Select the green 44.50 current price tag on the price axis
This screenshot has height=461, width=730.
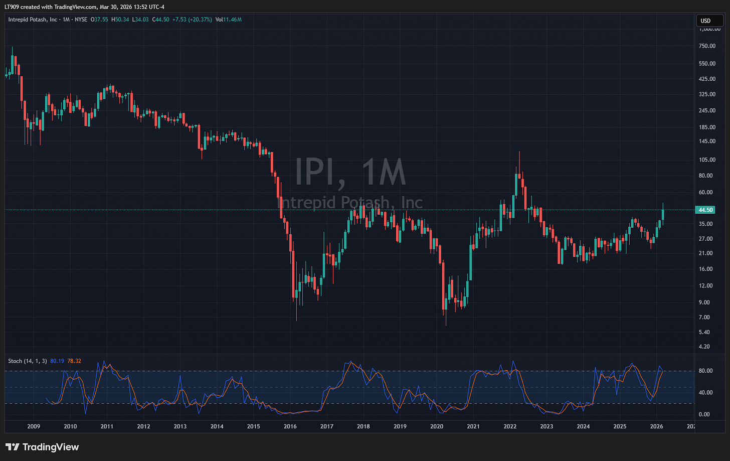pos(706,210)
